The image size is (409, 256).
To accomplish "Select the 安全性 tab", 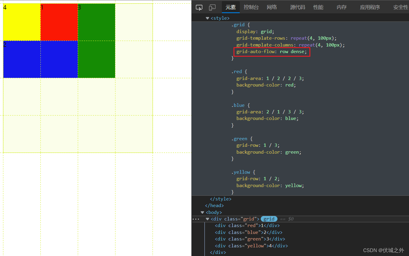I will 401,7.
